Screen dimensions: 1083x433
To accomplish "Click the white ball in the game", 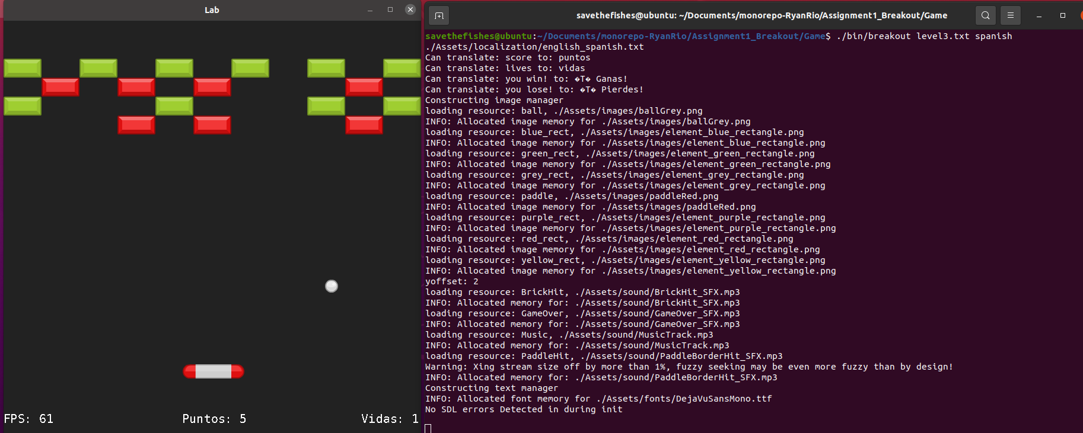I will 332,286.
